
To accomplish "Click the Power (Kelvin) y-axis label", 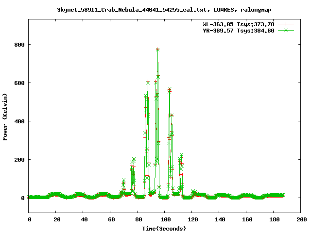I will tap(5, 117).
